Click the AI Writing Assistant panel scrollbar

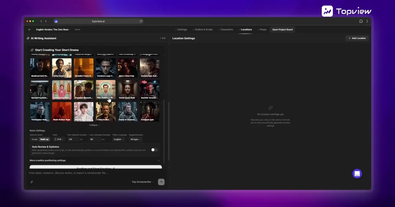pyautogui.click(x=168, y=131)
